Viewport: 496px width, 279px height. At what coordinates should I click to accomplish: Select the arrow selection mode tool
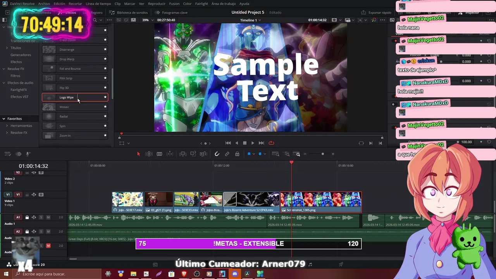point(138,154)
